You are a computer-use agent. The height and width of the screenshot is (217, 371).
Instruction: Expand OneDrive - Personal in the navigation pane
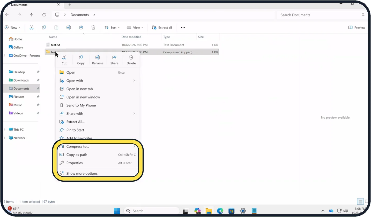point(5,56)
